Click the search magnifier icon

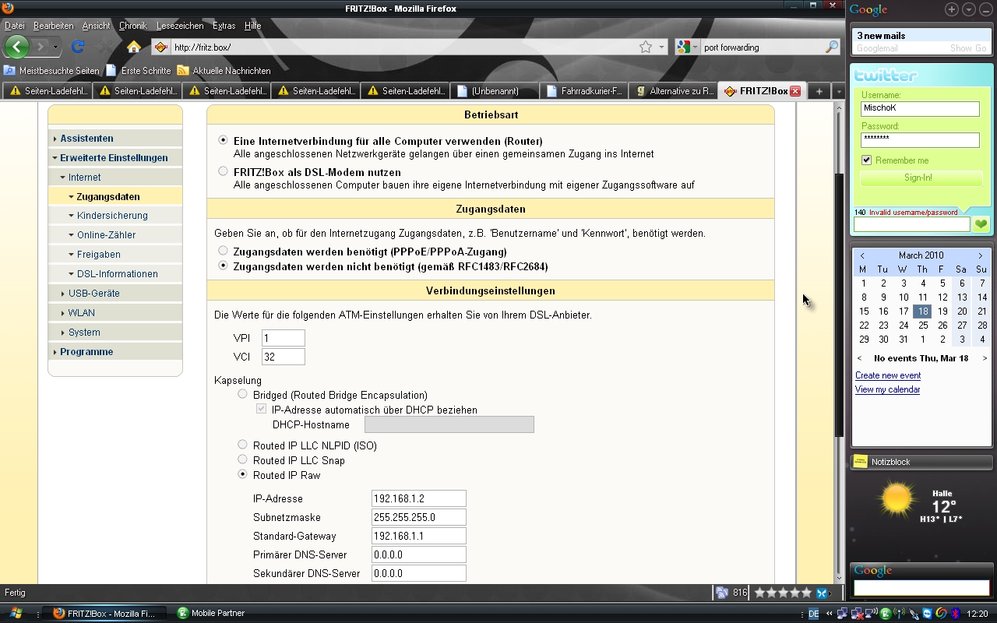point(832,48)
